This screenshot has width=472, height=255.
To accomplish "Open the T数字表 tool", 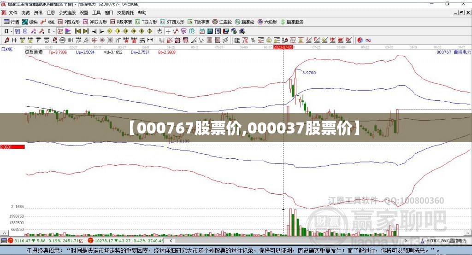I will click(x=198, y=22).
